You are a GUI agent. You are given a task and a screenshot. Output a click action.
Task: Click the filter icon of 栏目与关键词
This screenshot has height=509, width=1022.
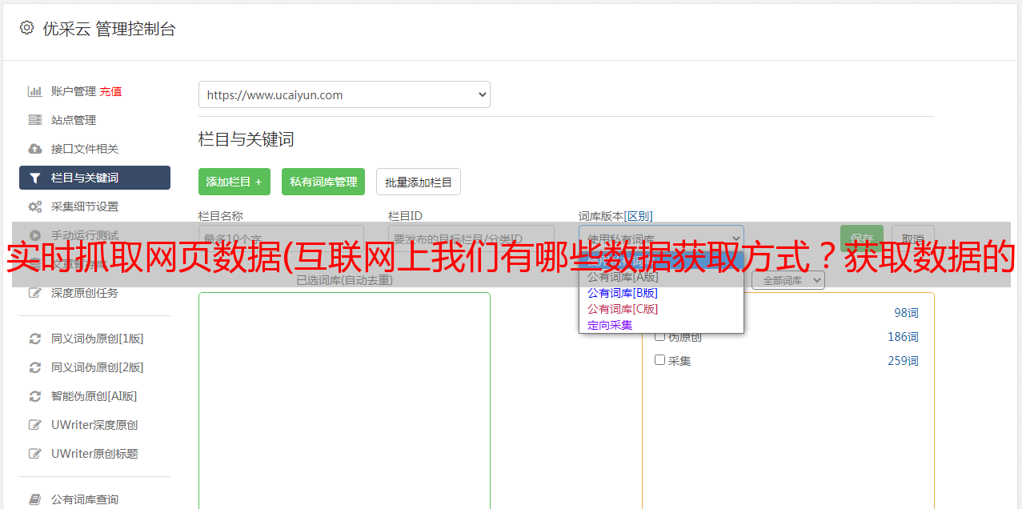(34, 178)
